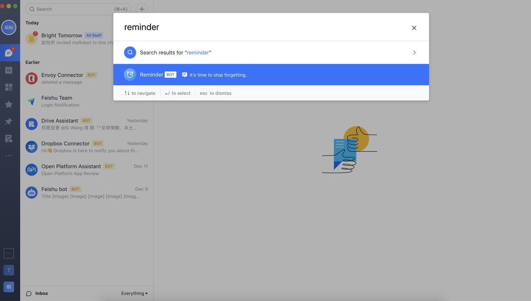
Task: Open the Bright Tomorrow chat
Action: pos(87,39)
